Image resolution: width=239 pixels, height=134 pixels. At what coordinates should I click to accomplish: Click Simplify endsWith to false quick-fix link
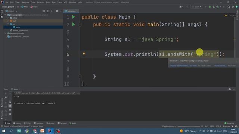pyautogui.click(x=183, y=66)
